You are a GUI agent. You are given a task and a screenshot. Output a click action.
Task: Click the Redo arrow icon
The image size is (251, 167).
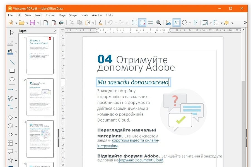[121, 23]
